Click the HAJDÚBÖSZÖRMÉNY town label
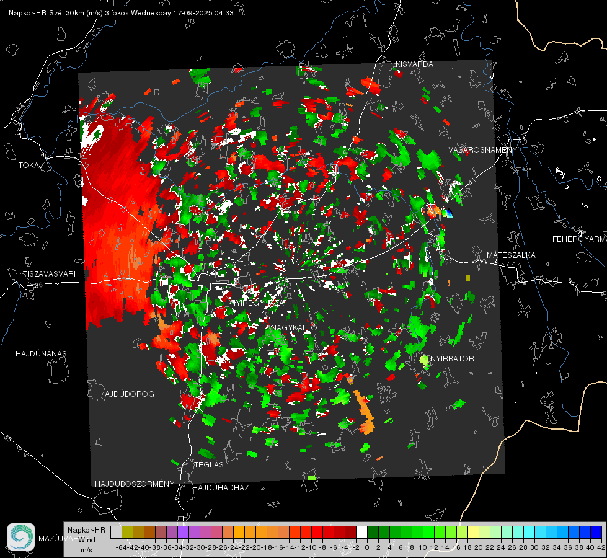The image size is (607, 558). point(135,484)
